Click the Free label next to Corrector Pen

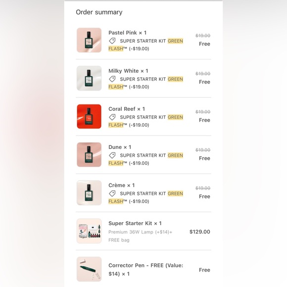204,270
